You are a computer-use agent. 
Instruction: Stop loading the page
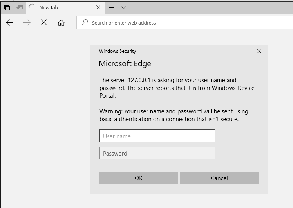click(44, 23)
